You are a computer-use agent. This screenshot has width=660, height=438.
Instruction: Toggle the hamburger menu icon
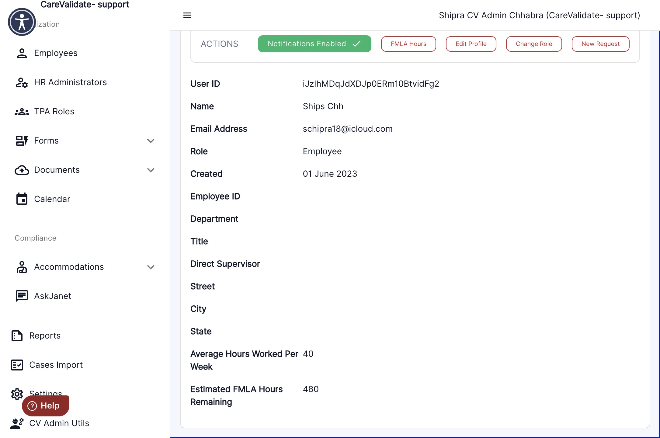pyautogui.click(x=187, y=15)
